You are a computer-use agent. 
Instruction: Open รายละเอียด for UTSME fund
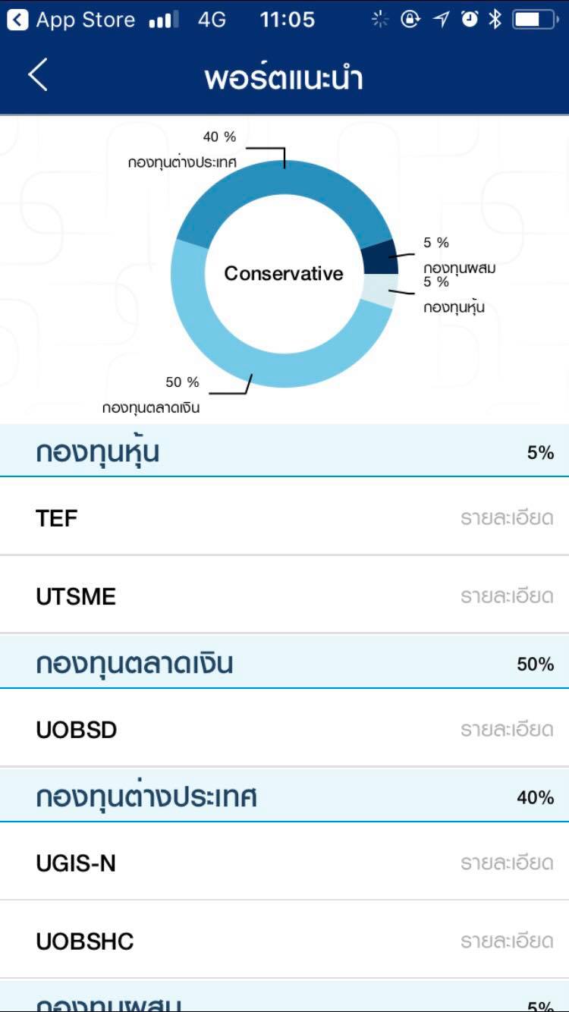(506, 596)
